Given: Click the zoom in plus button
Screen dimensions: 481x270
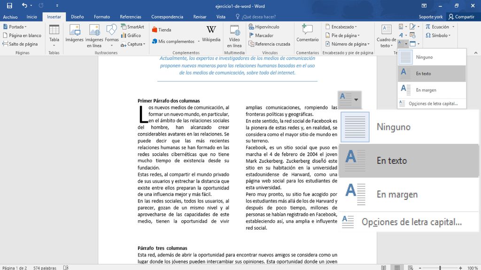Looking at the screenshot, I should coord(460,268).
